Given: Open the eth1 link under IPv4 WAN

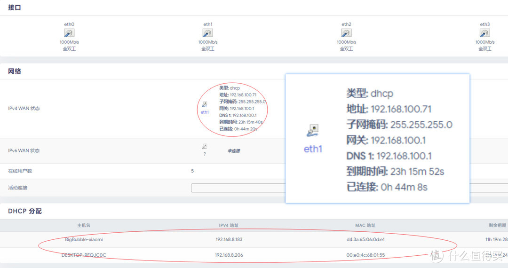Looking at the screenshot, I should coord(205,112).
